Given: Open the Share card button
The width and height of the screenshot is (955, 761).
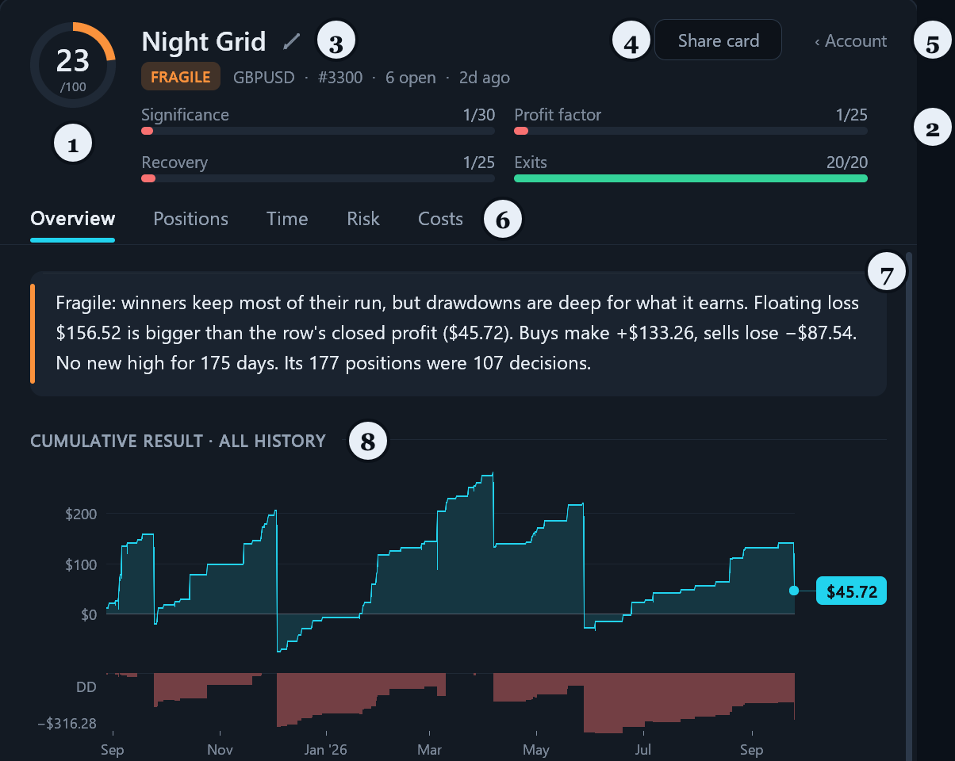Looking at the screenshot, I should click(719, 40).
